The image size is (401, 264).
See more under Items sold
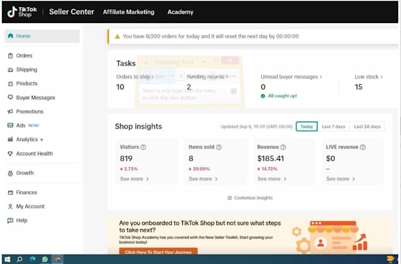point(203,179)
